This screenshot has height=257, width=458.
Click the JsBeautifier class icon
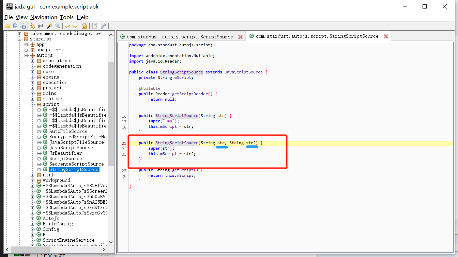click(x=45, y=153)
